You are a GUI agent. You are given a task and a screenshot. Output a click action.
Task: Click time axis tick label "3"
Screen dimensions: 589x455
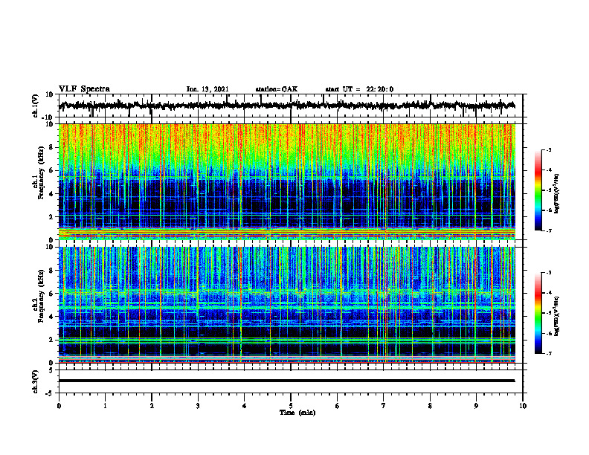pos(198,406)
